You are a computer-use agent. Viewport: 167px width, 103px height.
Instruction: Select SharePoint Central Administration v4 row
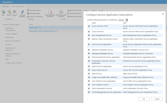point(43,31)
